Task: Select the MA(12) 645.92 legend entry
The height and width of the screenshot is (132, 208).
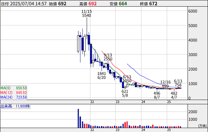Action: pos(14,92)
